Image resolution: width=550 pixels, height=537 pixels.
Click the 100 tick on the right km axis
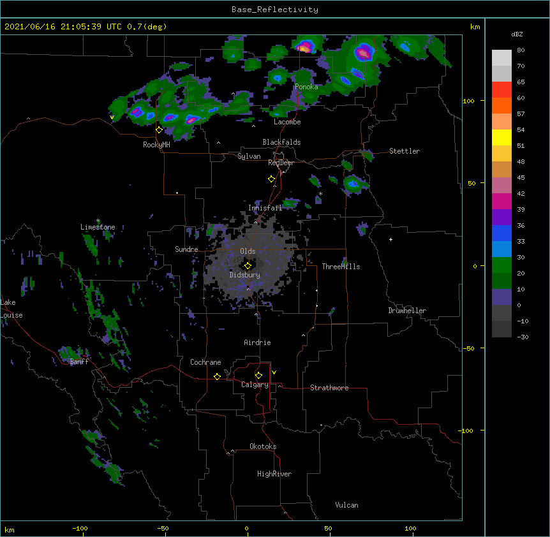[x=468, y=101]
